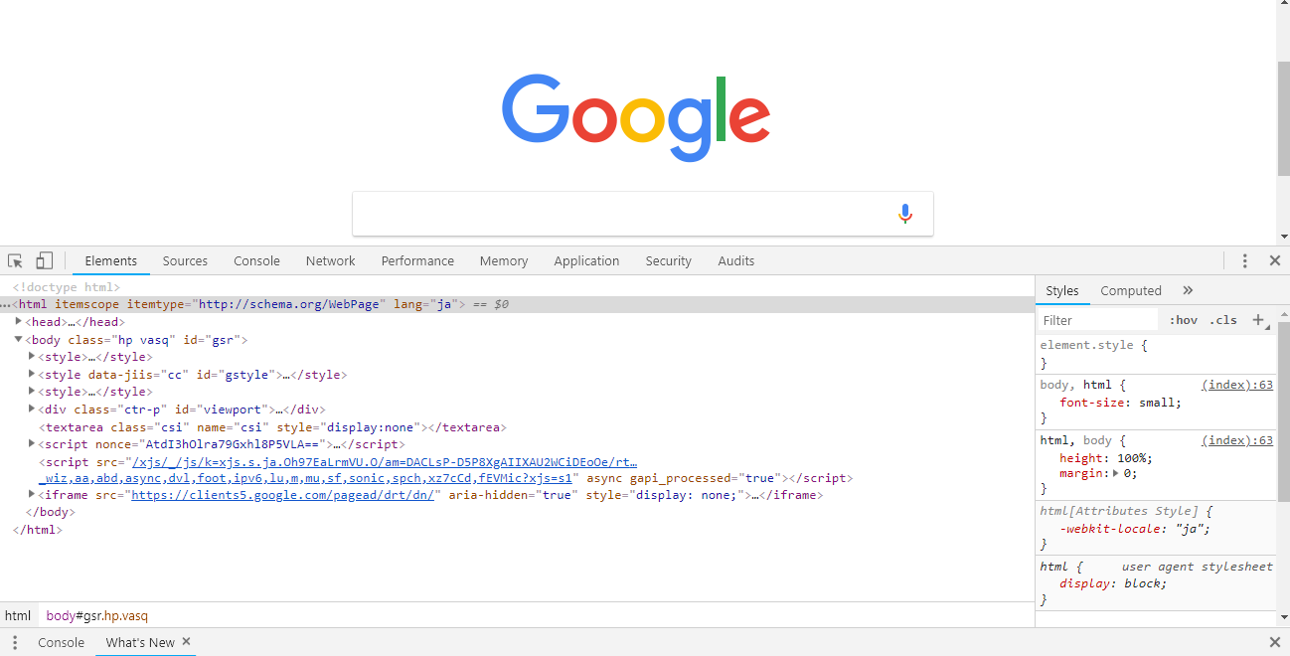
Task: Activate the inspect element picker icon
Action: pyautogui.click(x=15, y=260)
